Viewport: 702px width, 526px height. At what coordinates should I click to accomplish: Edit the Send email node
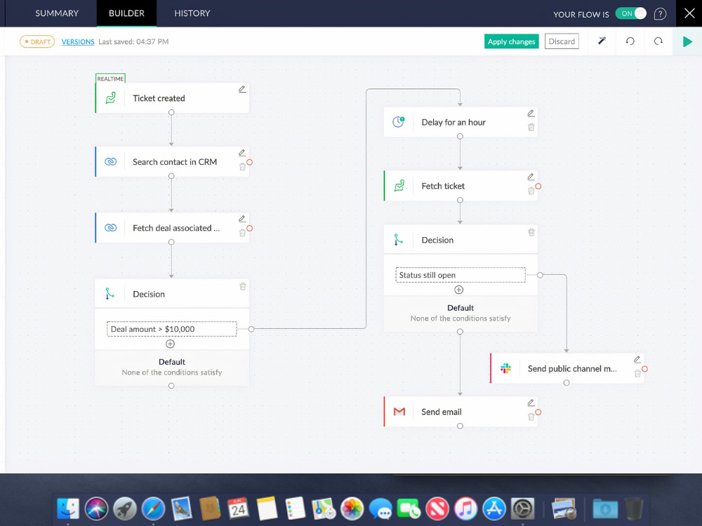point(531,403)
